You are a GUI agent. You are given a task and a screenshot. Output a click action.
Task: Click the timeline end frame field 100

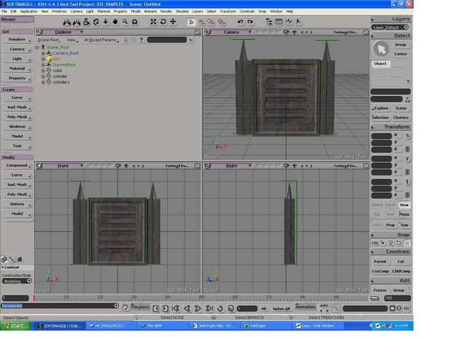coord(397,298)
